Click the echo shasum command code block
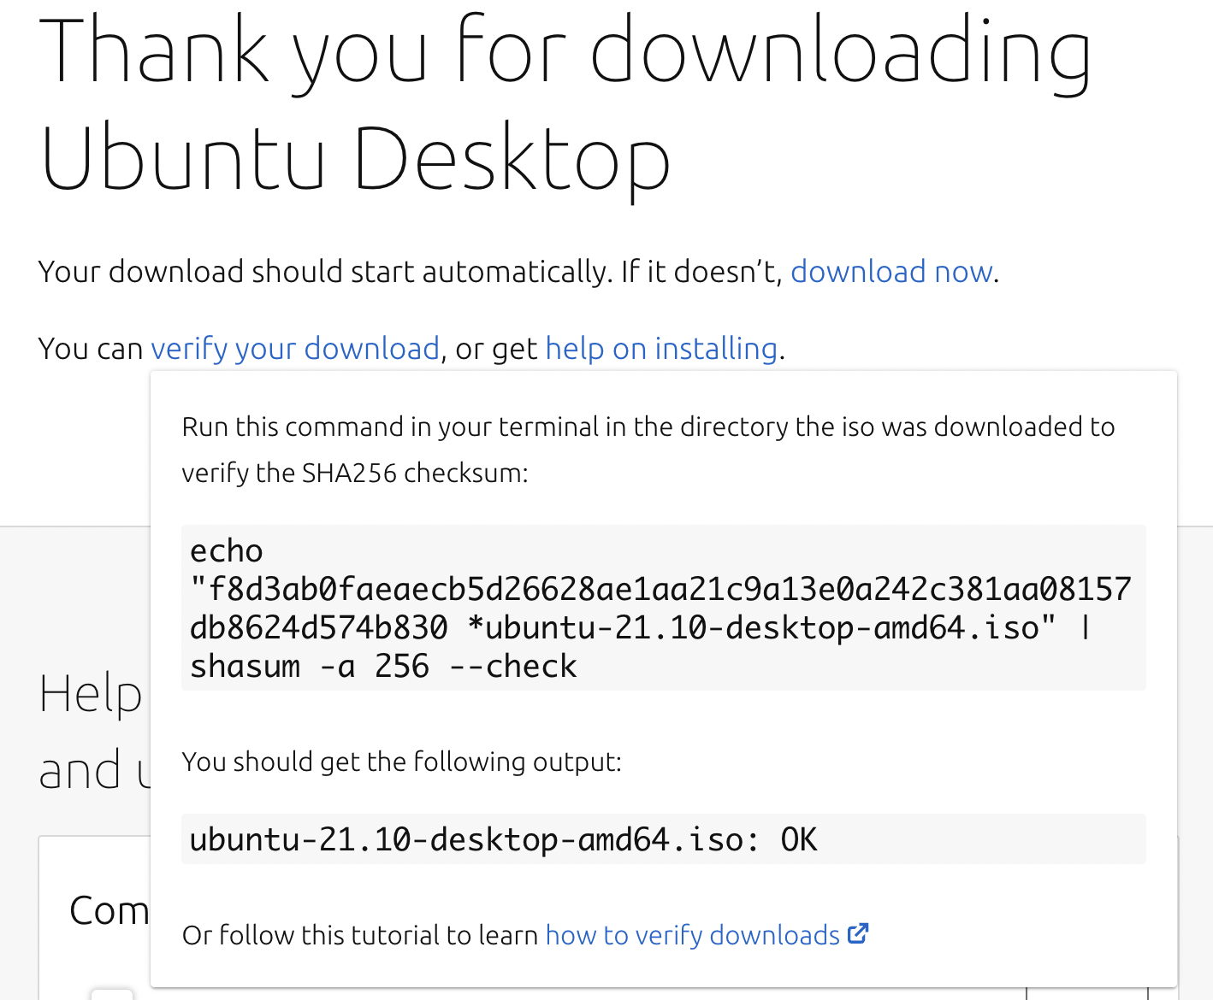Viewport: 1213px width, 1000px height. 663,608
